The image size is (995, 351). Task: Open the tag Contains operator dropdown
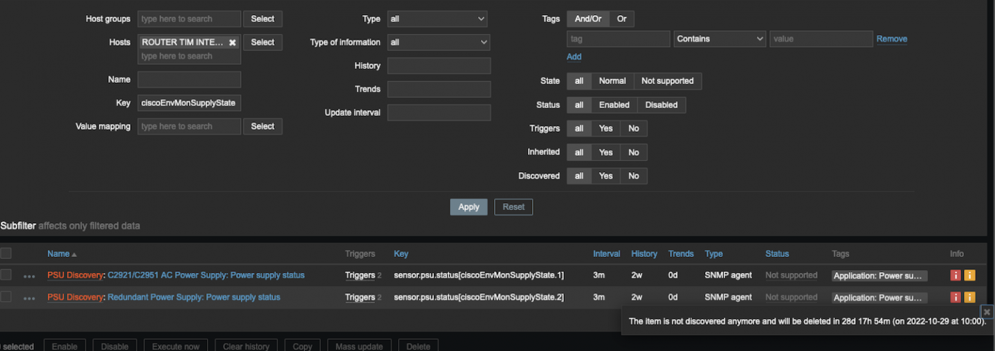pyautogui.click(x=720, y=39)
